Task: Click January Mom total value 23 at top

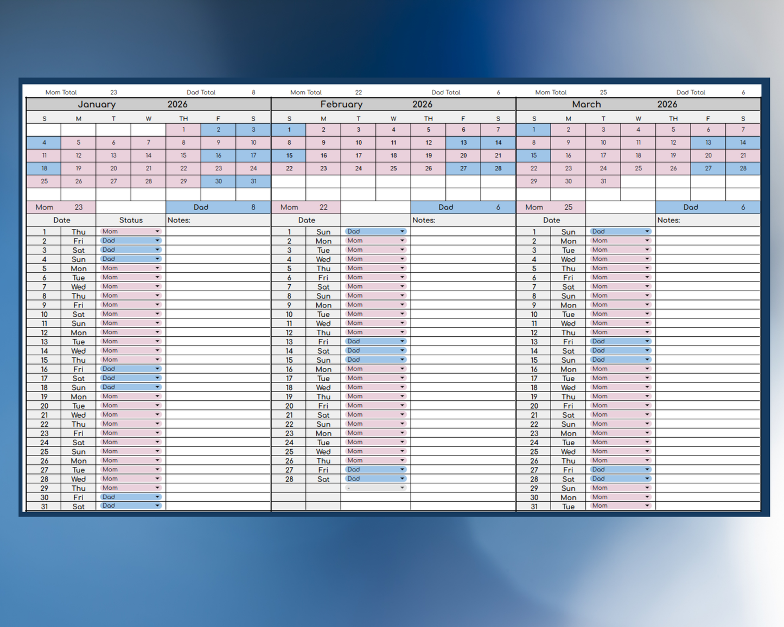Action: [113, 92]
